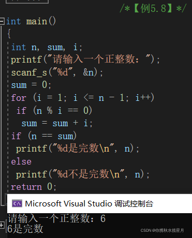Click the sum = sum + i statement

tap(57, 123)
